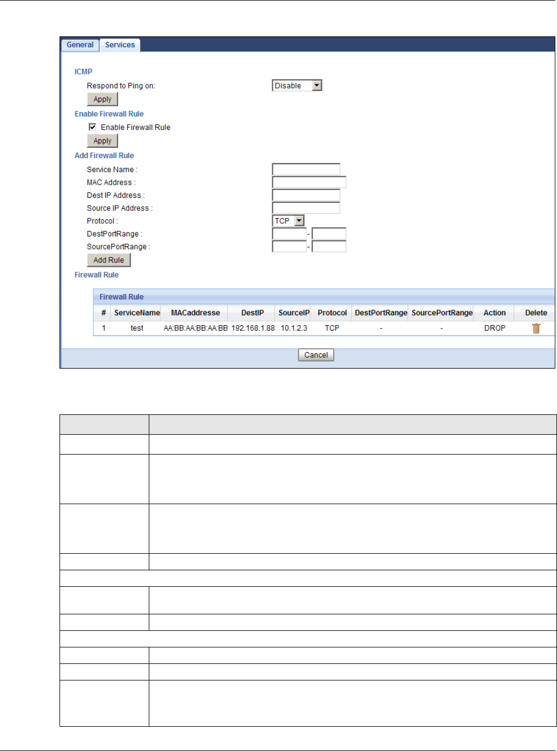Click the MACaddresse column header
Viewport: 557px width, 751px height.
pyautogui.click(x=195, y=313)
